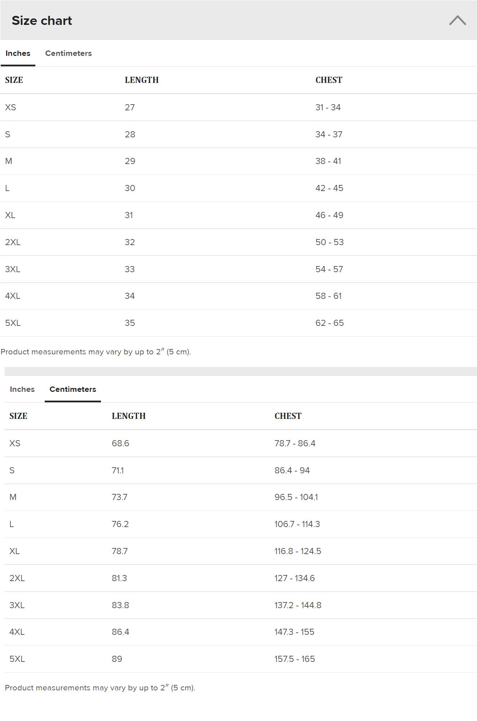Switch to Centimeters tab in top chart
The height and width of the screenshot is (721, 477).
point(69,53)
